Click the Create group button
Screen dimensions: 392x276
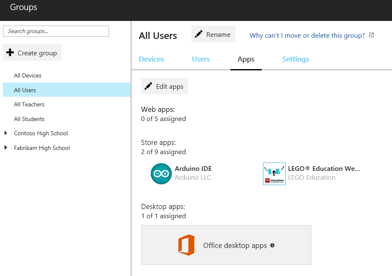32,52
